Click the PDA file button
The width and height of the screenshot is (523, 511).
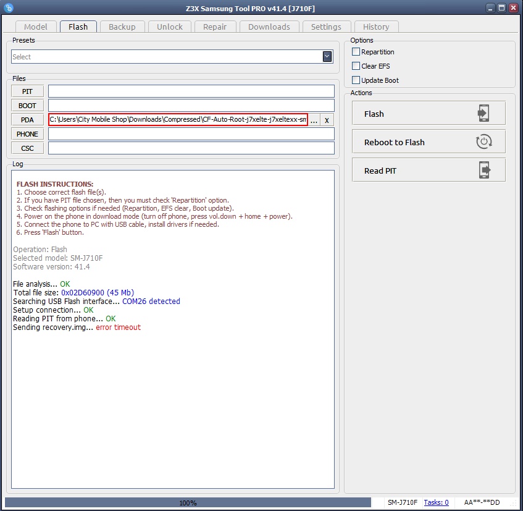[27, 120]
